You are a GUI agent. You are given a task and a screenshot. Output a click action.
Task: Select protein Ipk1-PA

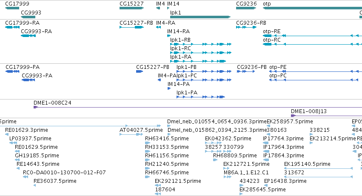187,93
